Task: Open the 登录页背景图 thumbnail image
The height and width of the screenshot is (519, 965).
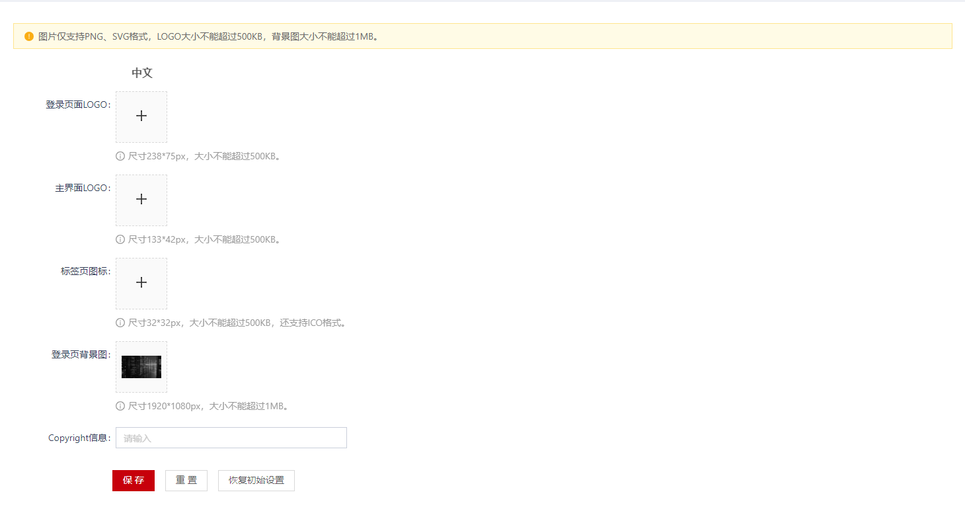Action: 141,367
